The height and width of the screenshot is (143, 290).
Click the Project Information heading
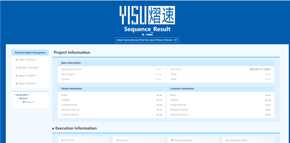(72, 52)
